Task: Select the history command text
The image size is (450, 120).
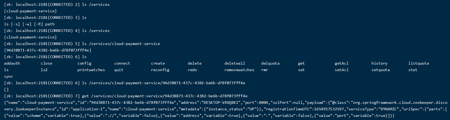Action: 379,63
